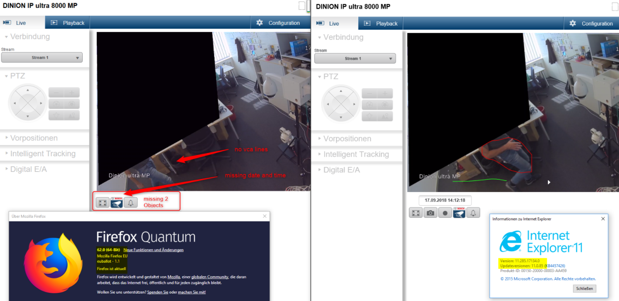This screenshot has height=301, width=619.
Task: Close the iris in right page PTZ
Action: (369, 105)
